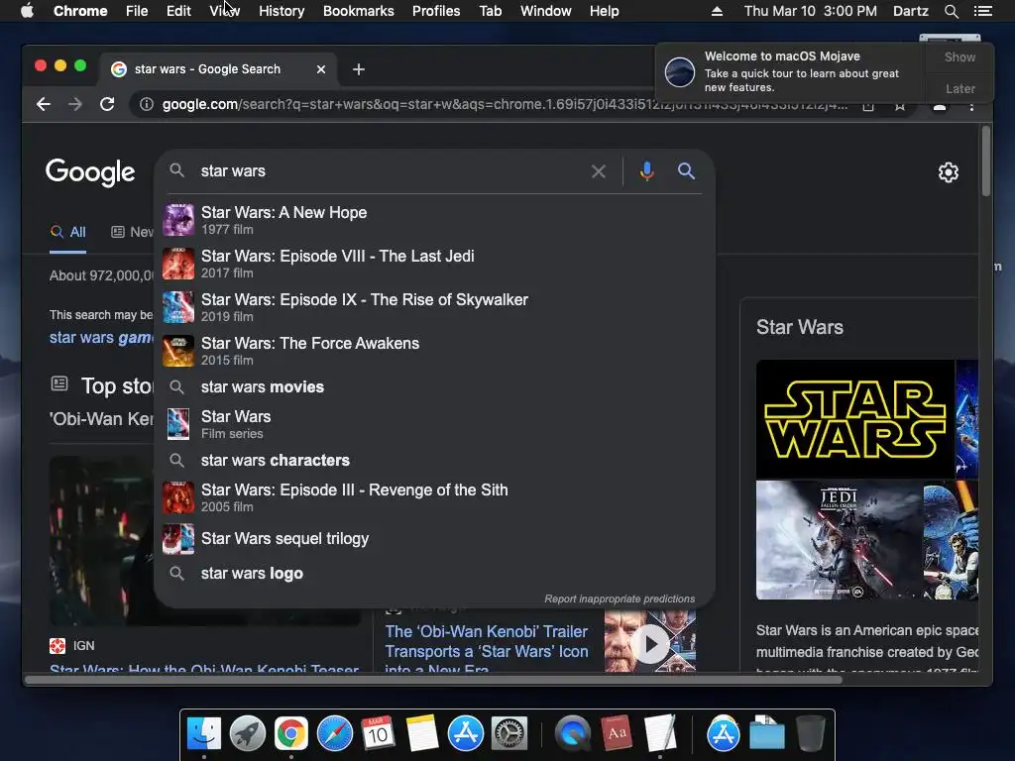
Task: Click the Star Wars yellow logo image
Action: [854, 419]
